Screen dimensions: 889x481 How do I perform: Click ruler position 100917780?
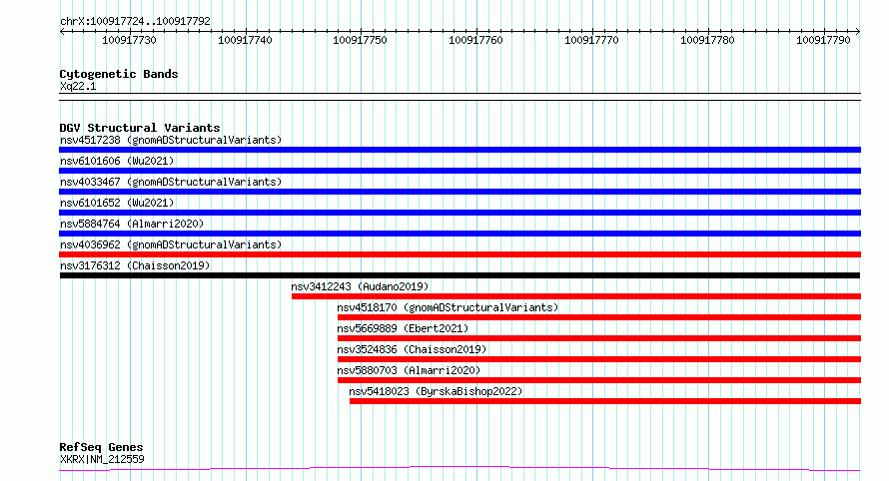tap(707, 40)
